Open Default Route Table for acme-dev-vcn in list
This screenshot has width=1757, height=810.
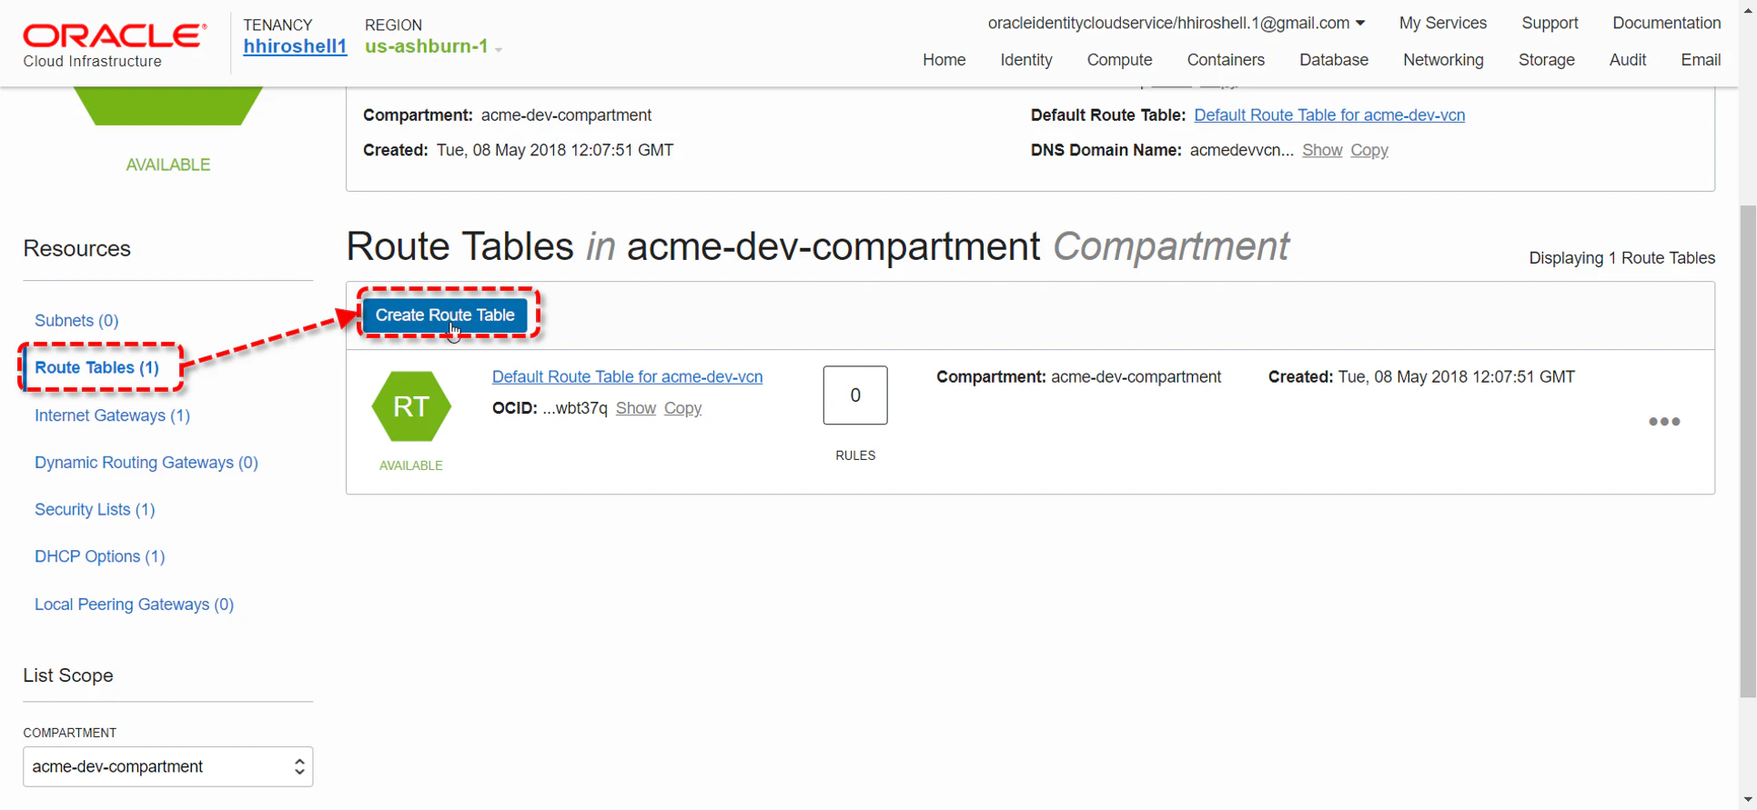tap(627, 377)
